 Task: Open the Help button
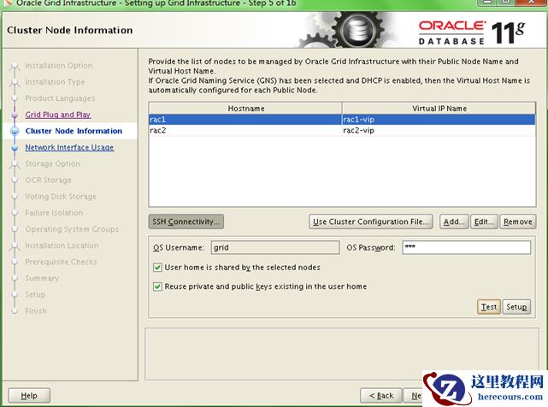tap(29, 396)
